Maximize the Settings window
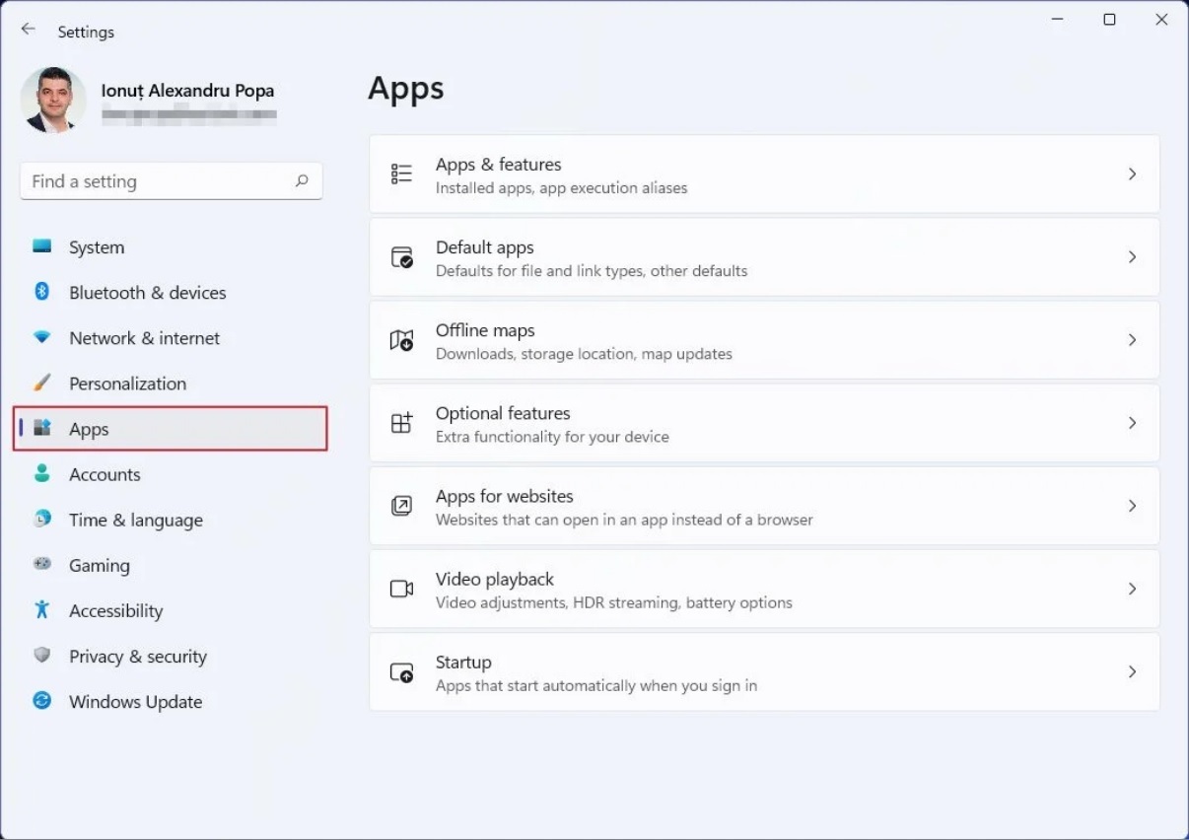This screenshot has width=1189, height=840. [x=1109, y=20]
